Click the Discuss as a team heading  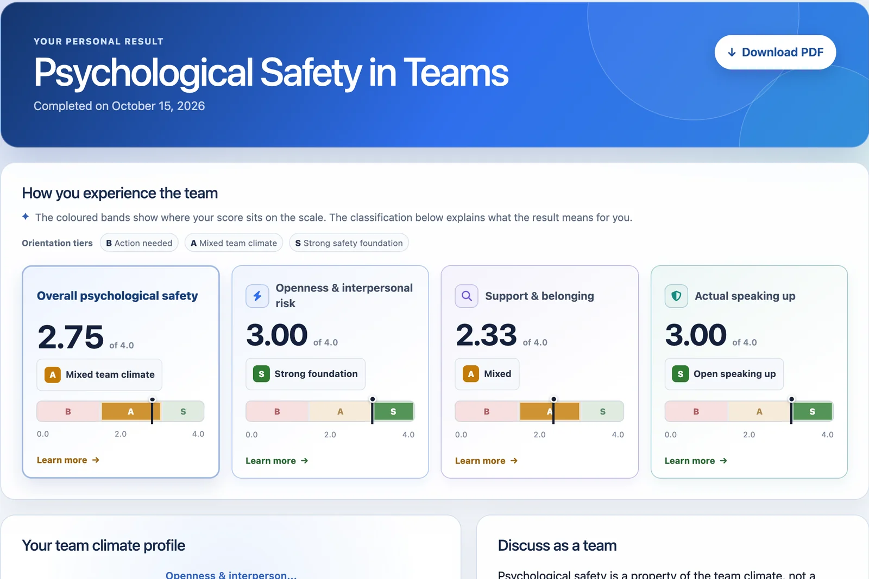click(x=557, y=545)
